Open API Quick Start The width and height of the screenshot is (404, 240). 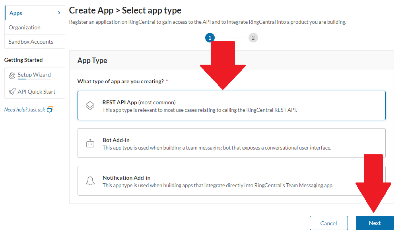(x=35, y=92)
